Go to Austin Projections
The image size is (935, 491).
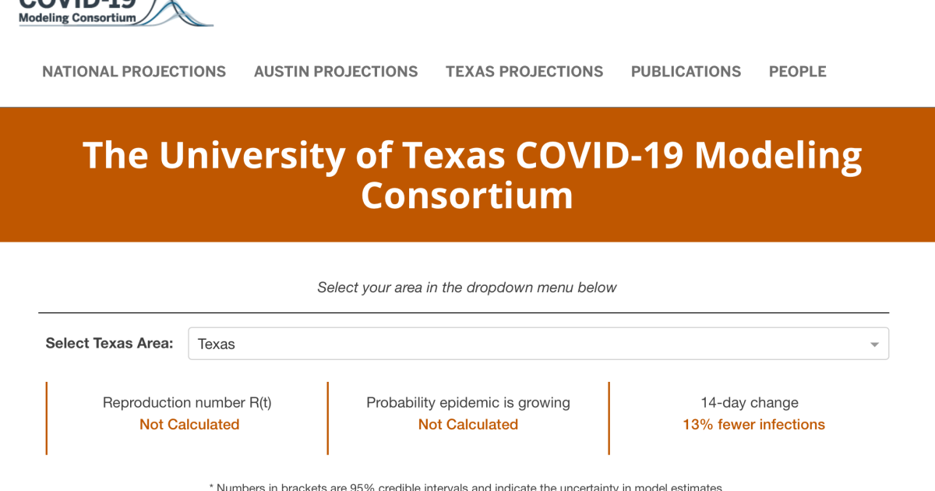[336, 72]
